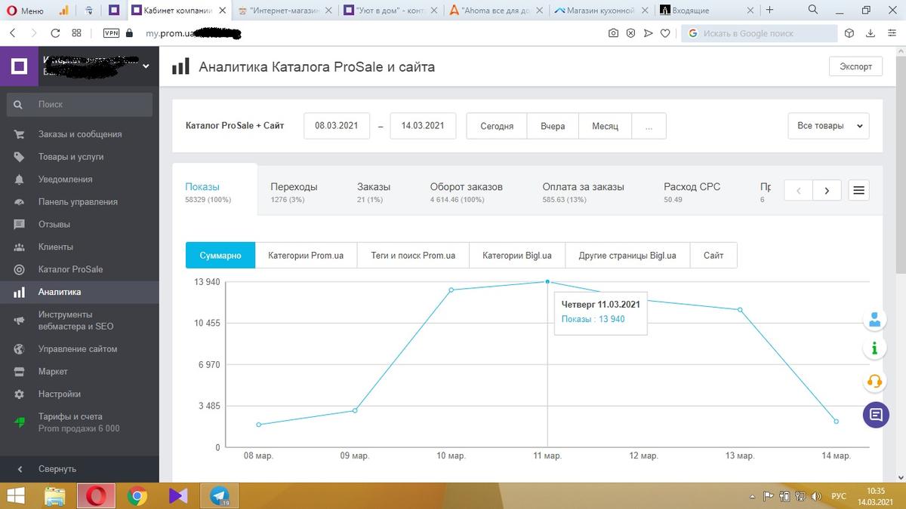Open Отзывы in sidebar
The height and width of the screenshot is (509, 906).
click(x=80, y=225)
